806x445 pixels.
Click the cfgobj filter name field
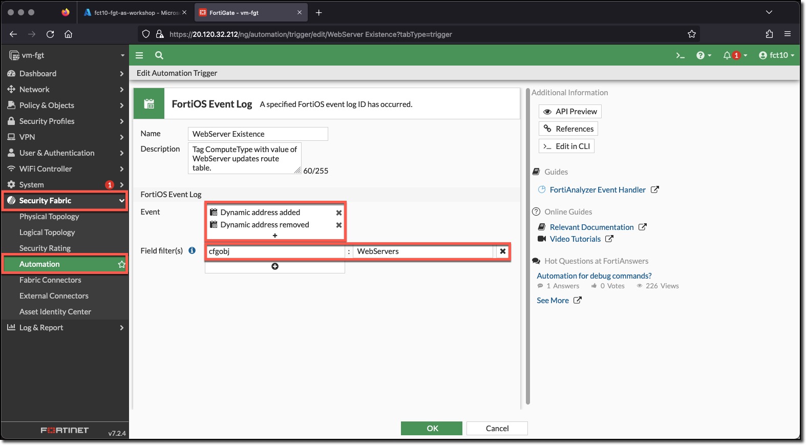[275, 251]
